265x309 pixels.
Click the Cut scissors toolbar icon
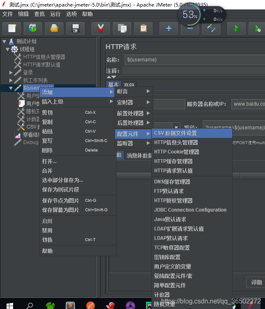(101, 28)
